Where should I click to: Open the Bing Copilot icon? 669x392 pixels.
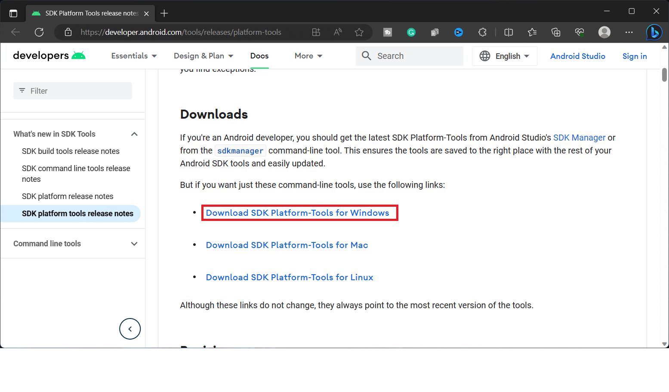(654, 32)
